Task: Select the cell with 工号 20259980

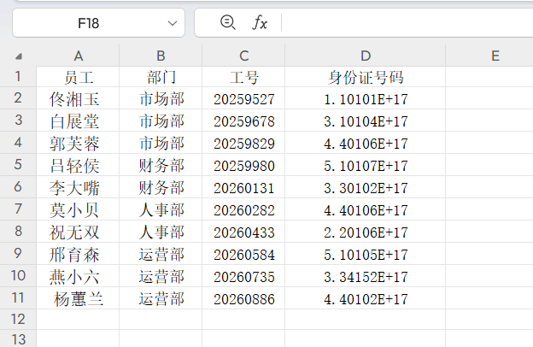Action: (x=243, y=166)
